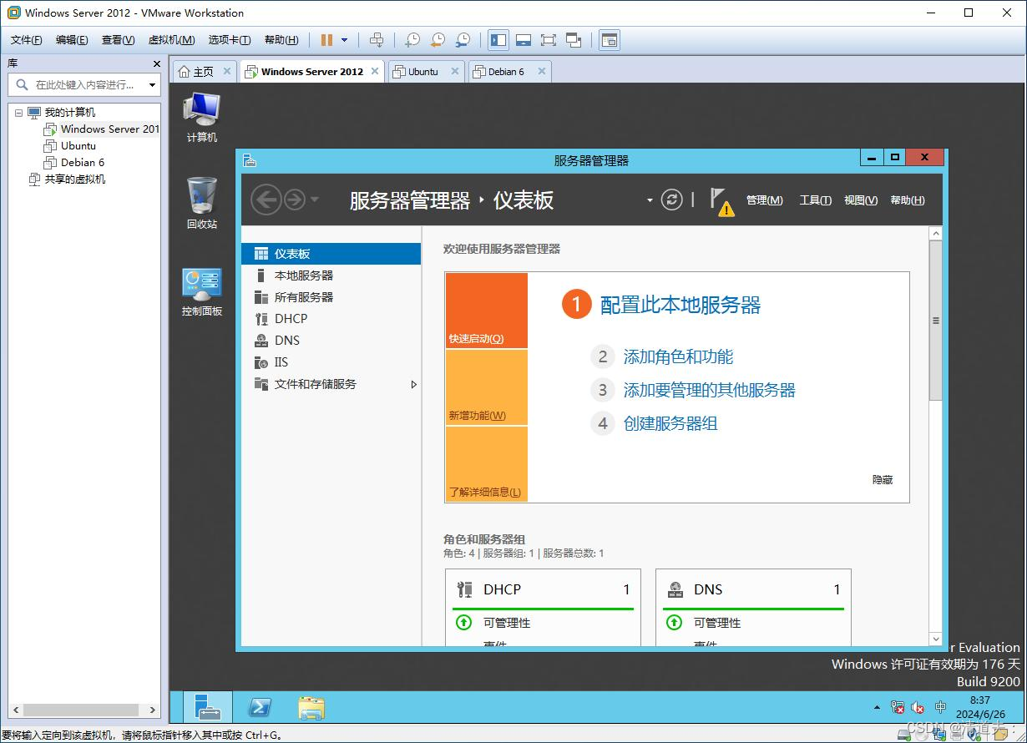Go forward in Server Manager navigation
1027x743 pixels.
[294, 200]
